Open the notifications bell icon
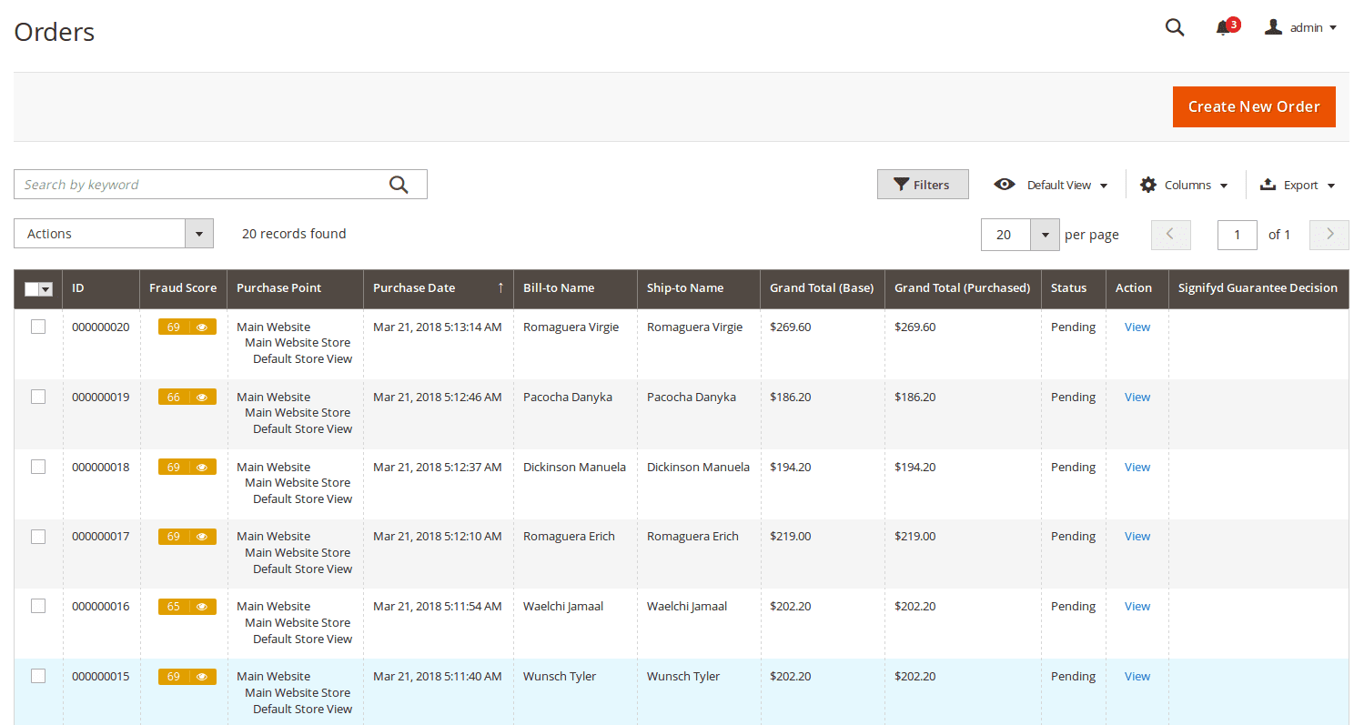The width and height of the screenshot is (1354, 725). click(1223, 28)
